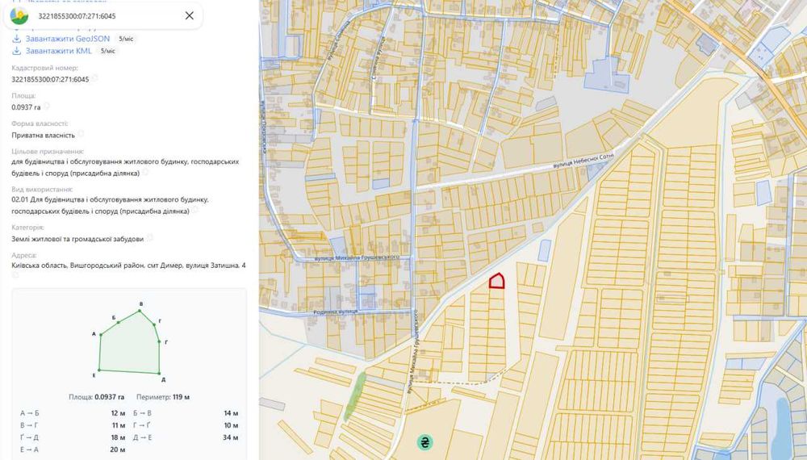The image size is (807, 460).
Task: Click the Е → А 20 м side row
Action: tap(73, 450)
